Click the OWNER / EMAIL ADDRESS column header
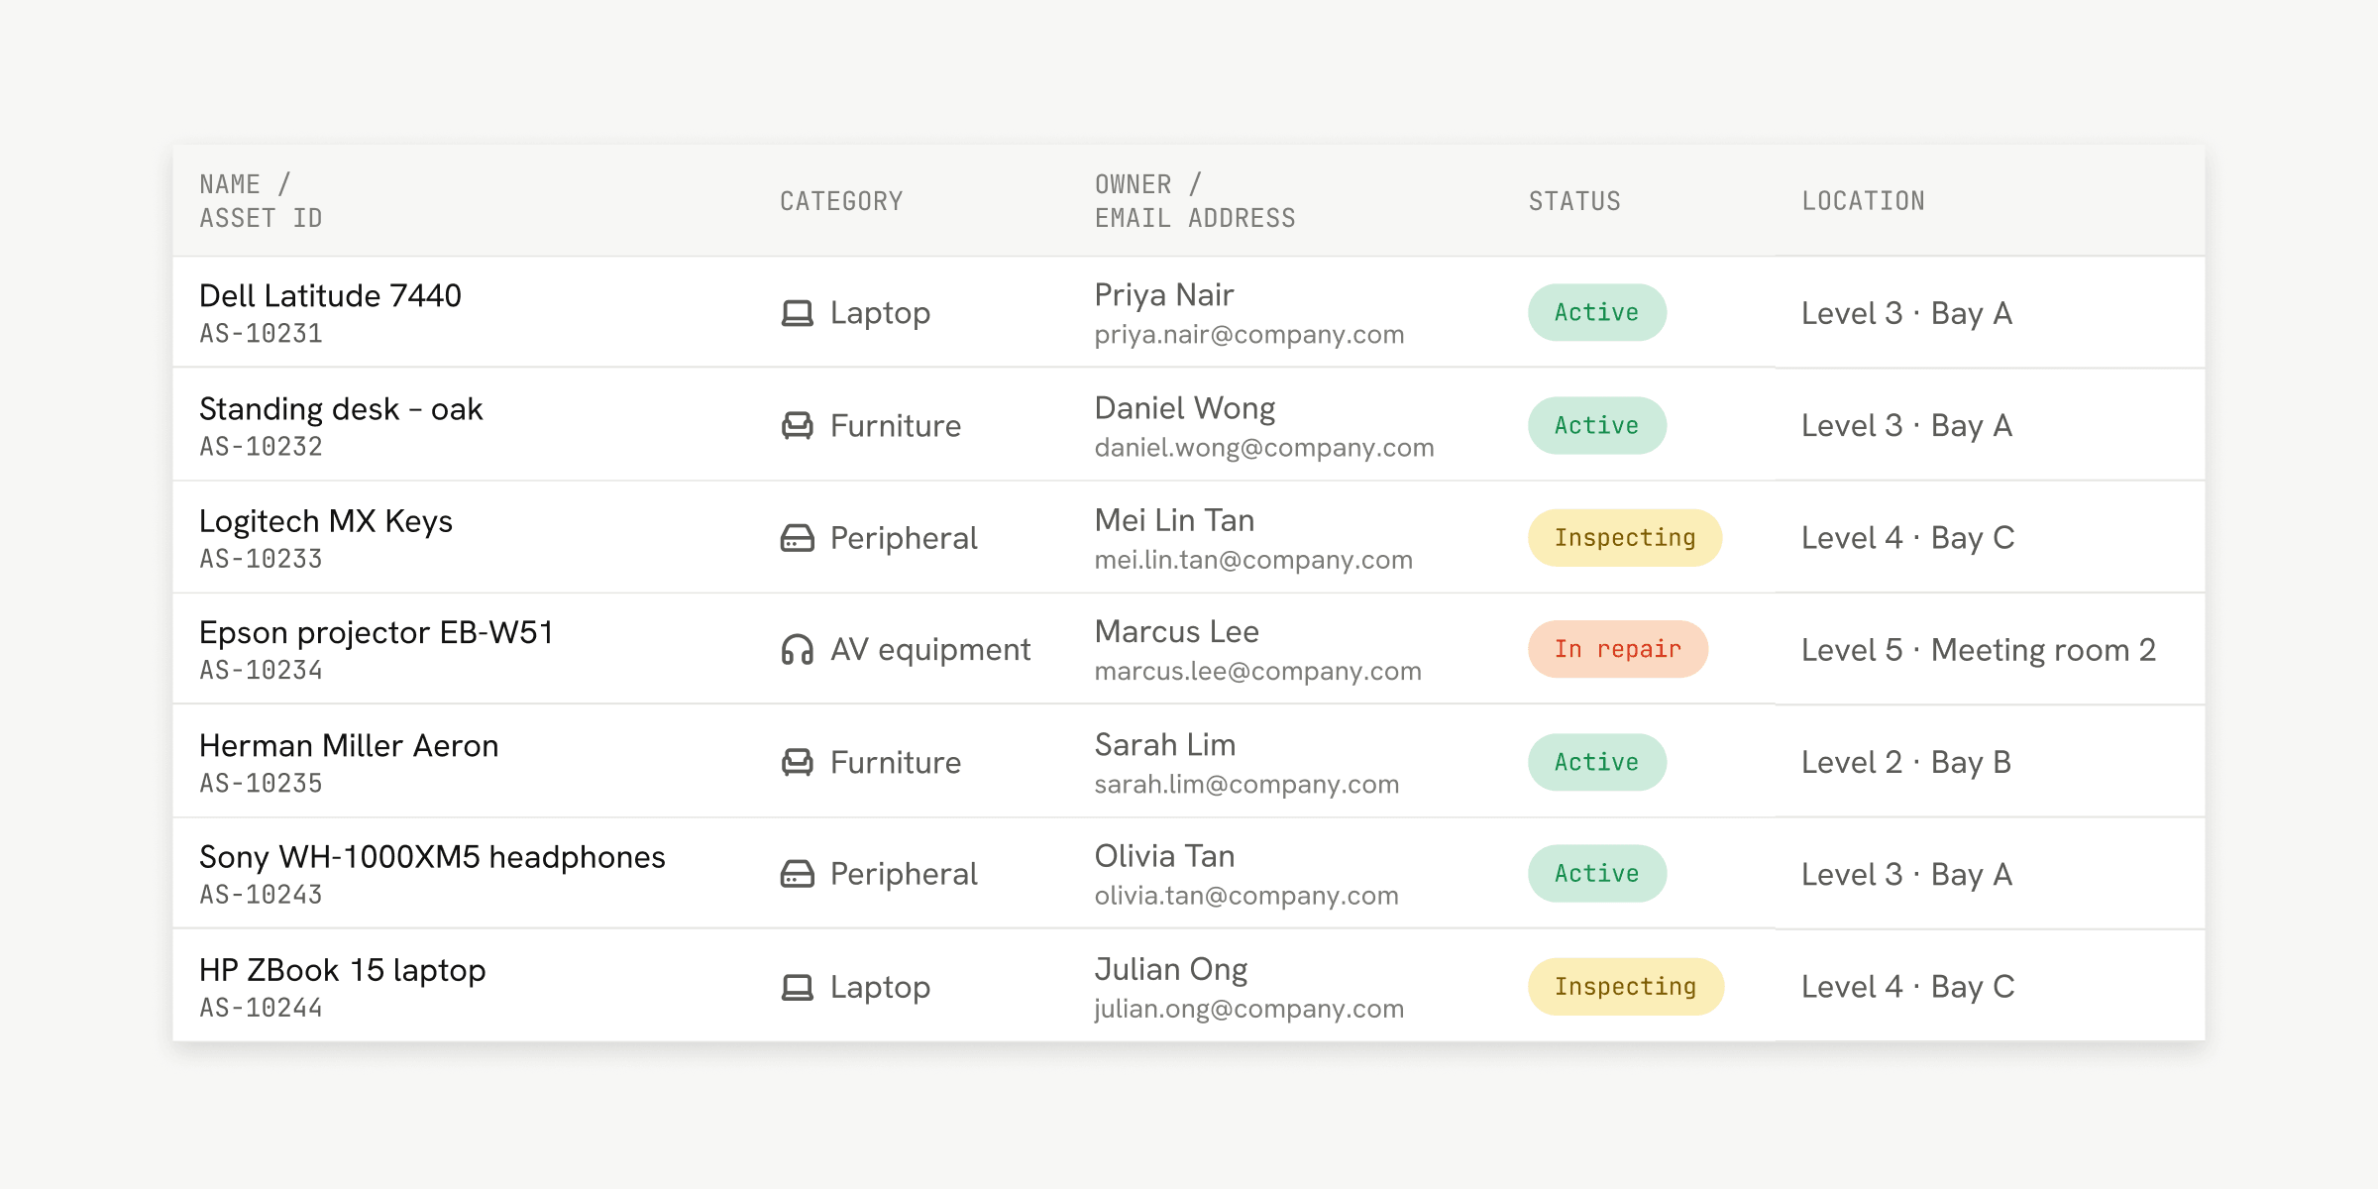The width and height of the screenshot is (2378, 1189). pos(1195,201)
